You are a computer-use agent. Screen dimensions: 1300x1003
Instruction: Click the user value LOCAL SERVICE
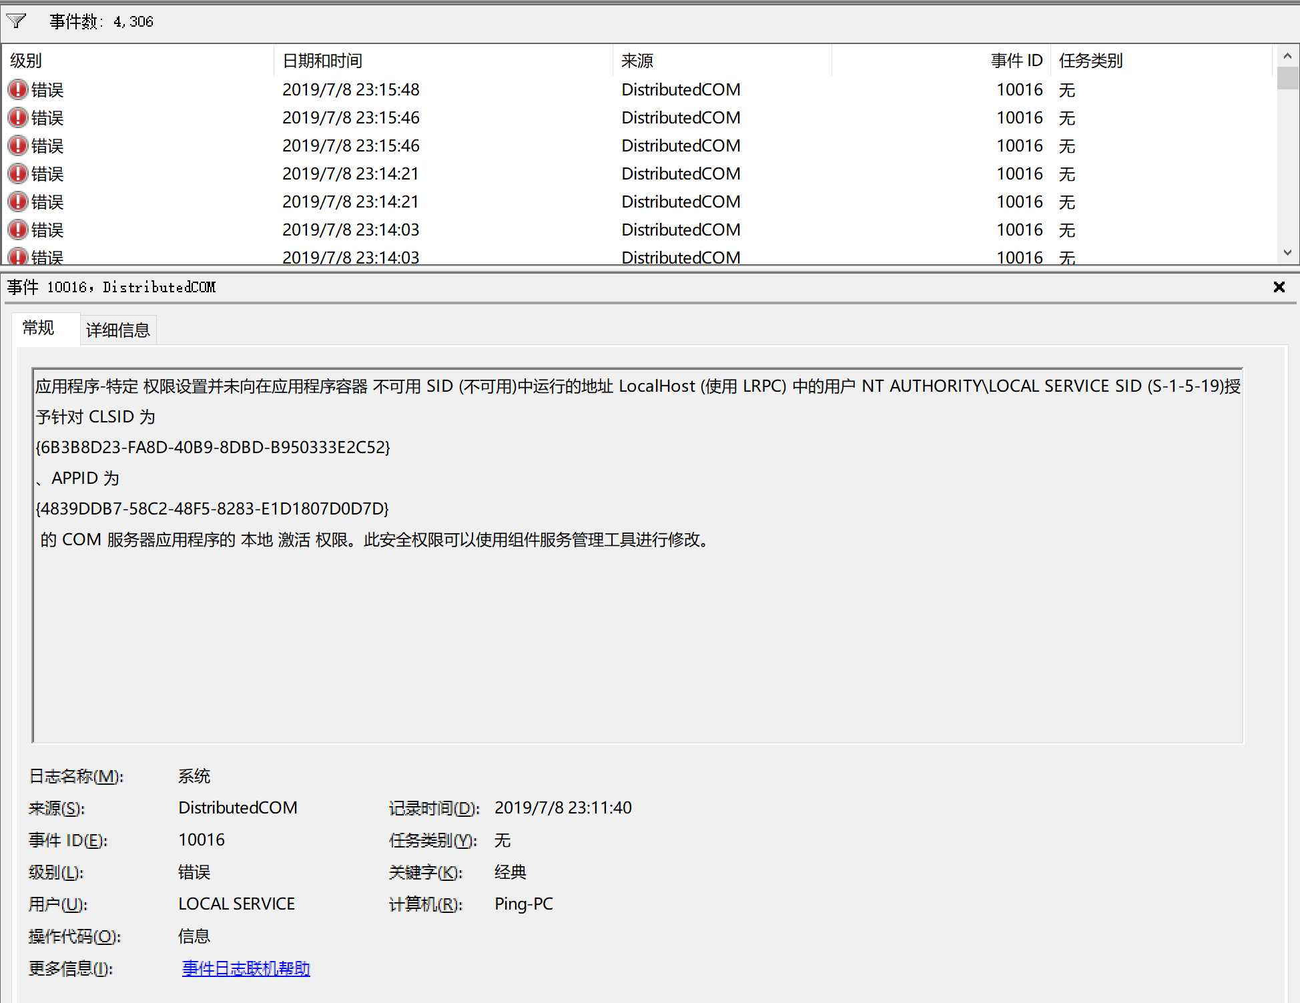pos(236,904)
